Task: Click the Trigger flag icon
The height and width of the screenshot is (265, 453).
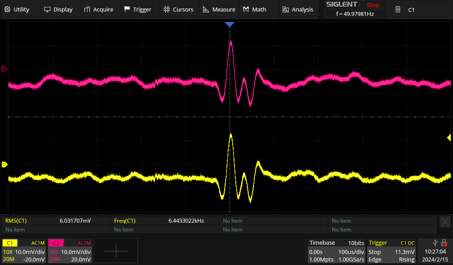Action: pyautogui.click(x=127, y=10)
